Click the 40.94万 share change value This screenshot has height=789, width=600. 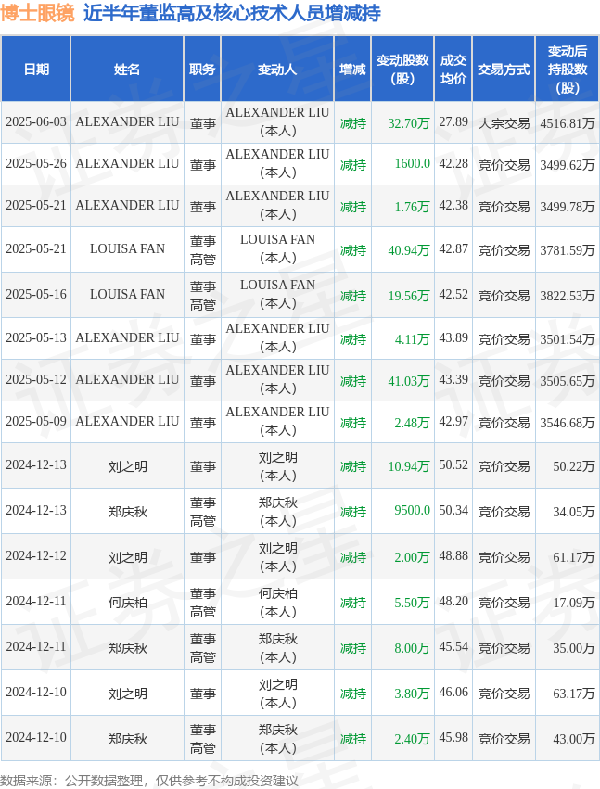pyautogui.click(x=409, y=250)
